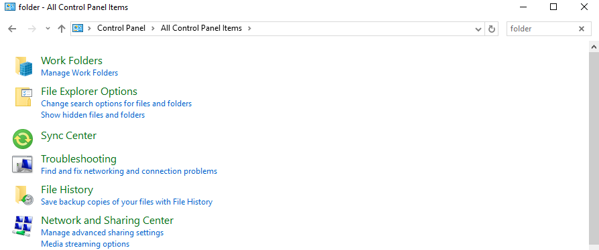Go back with the left arrow
The image size is (599, 250).
tap(12, 29)
